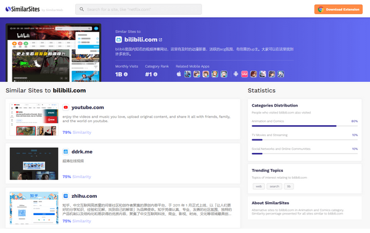Open the last iOS app icon before Android logo

coord(224,74)
